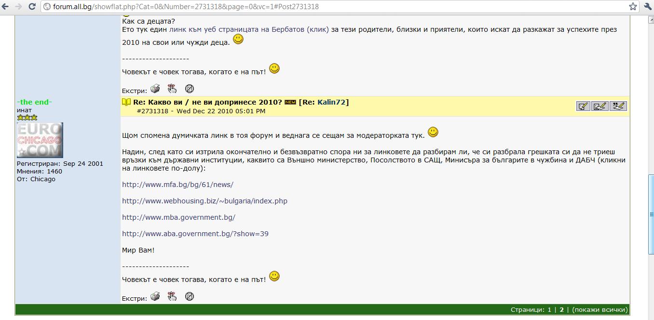Go to page 1 of the thread
The width and height of the screenshot is (654, 320).
[x=549, y=309]
